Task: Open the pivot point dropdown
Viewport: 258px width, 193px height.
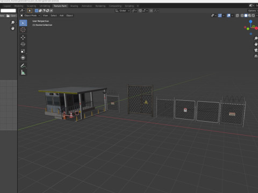Action: point(134,11)
